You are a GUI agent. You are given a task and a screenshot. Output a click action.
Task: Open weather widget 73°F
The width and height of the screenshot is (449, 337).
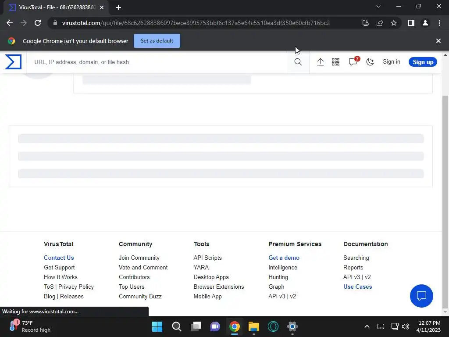pyautogui.click(x=30, y=326)
